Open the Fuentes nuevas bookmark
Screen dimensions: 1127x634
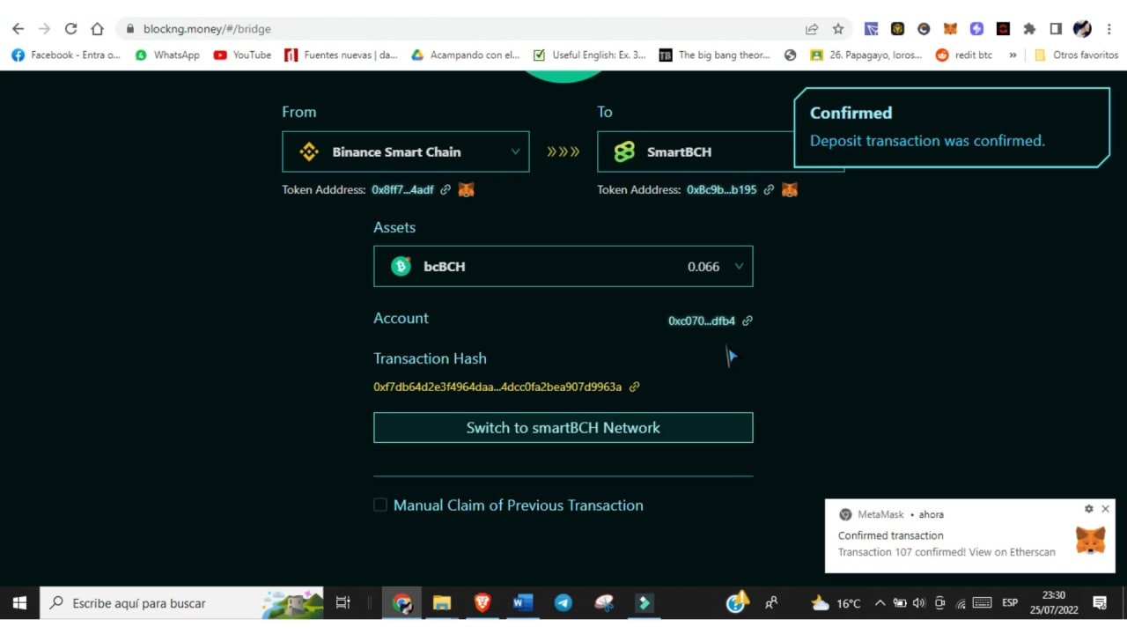(x=342, y=55)
